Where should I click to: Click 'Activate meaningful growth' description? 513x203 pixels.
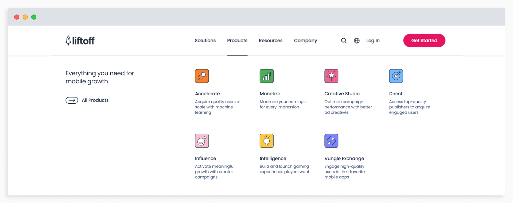click(x=215, y=172)
